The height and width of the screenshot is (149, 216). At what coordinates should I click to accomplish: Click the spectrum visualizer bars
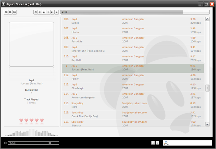[x=31, y=132]
